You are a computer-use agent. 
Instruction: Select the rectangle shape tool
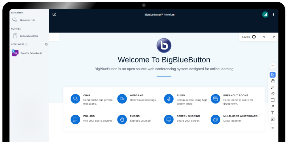click(272, 100)
